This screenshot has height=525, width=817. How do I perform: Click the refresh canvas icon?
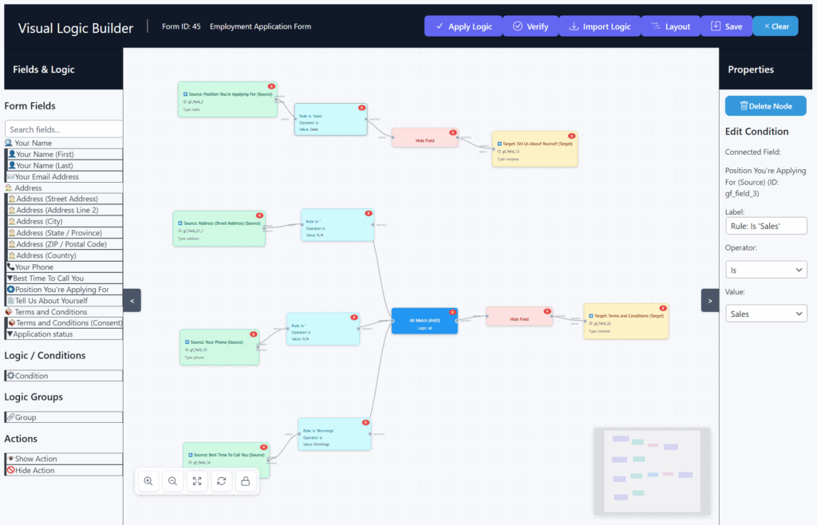coord(222,481)
